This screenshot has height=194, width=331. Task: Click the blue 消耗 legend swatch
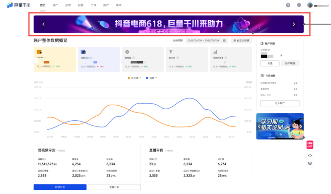click(147, 78)
